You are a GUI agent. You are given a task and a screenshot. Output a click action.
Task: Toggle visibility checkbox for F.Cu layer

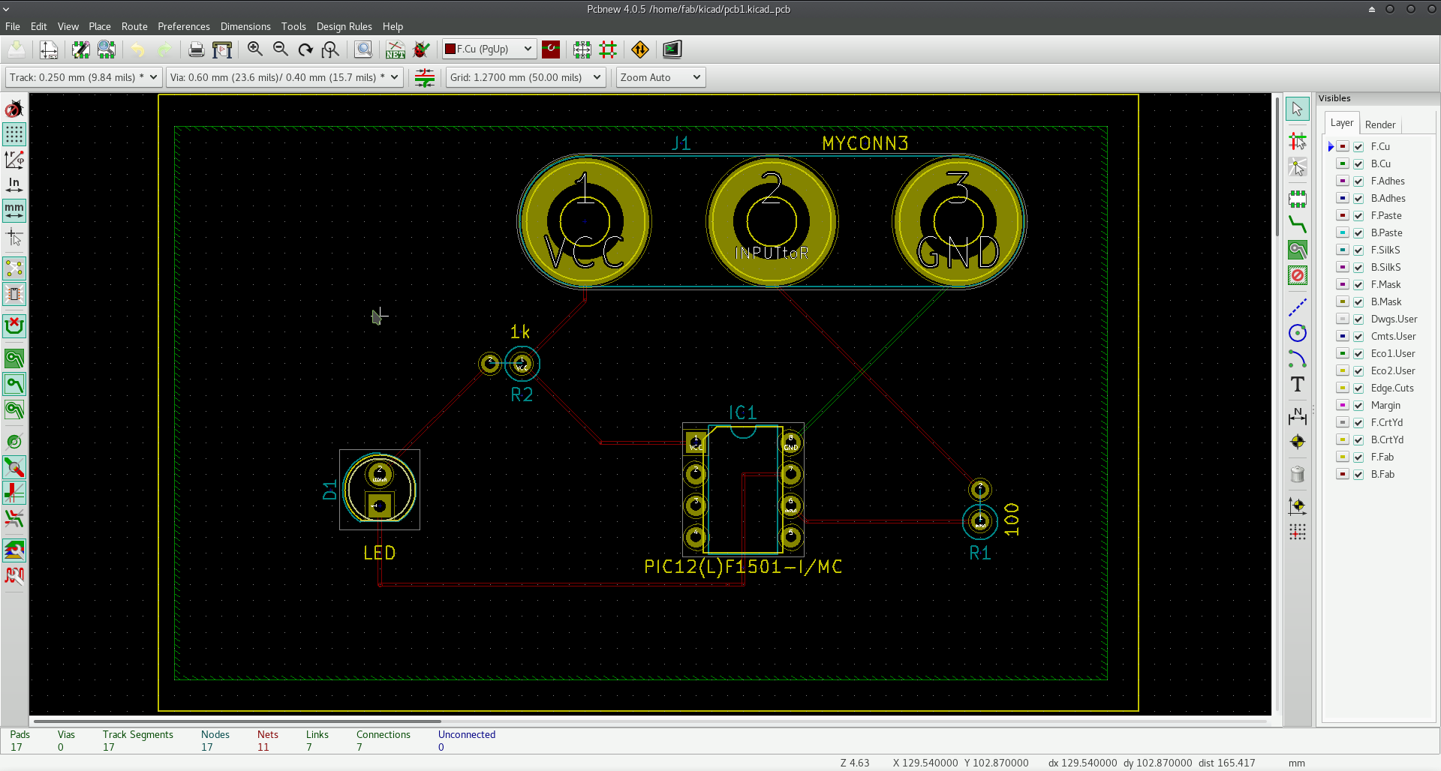pos(1358,147)
